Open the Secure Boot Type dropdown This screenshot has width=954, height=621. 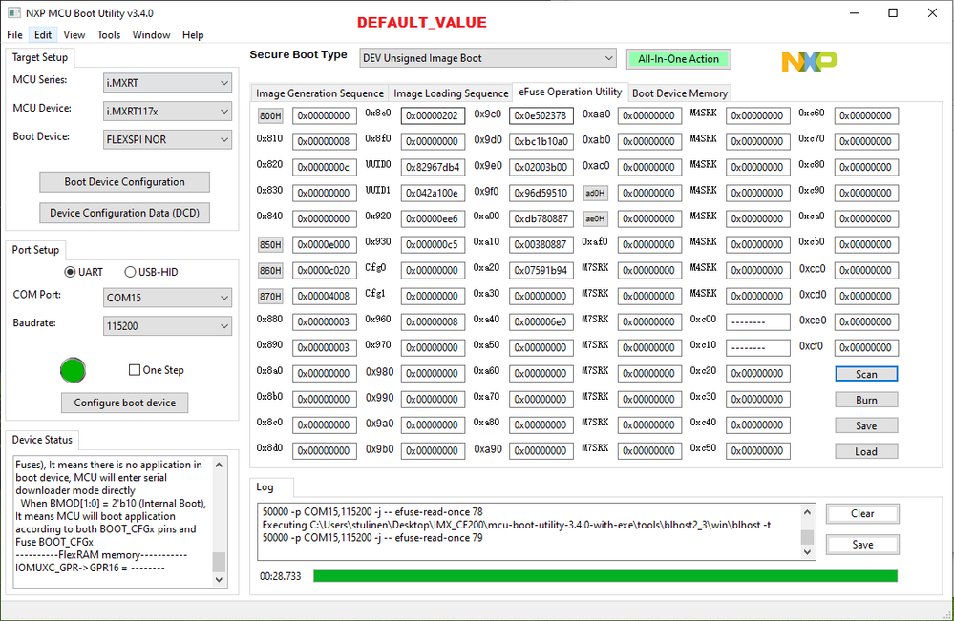click(x=487, y=58)
